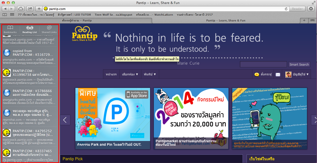
Task: Open the green monster Highlight banner
Action: [x=270, y=118]
